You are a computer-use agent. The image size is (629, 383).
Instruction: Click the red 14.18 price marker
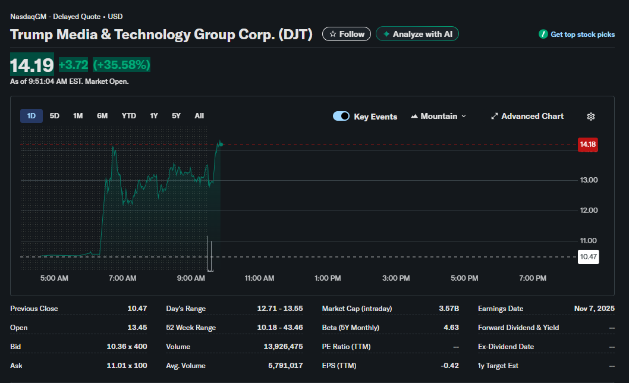(588, 145)
